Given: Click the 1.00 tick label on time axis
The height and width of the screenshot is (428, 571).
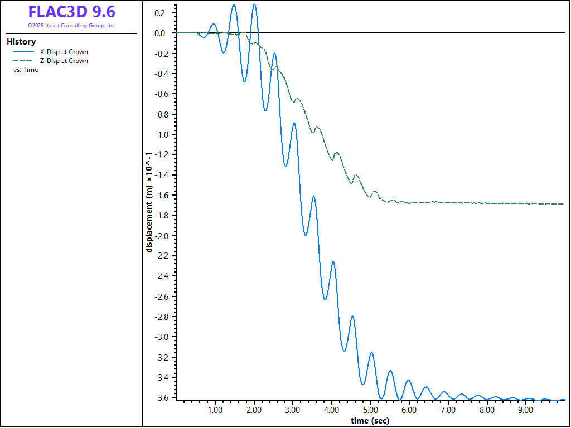Looking at the screenshot, I should pyautogui.click(x=215, y=410).
